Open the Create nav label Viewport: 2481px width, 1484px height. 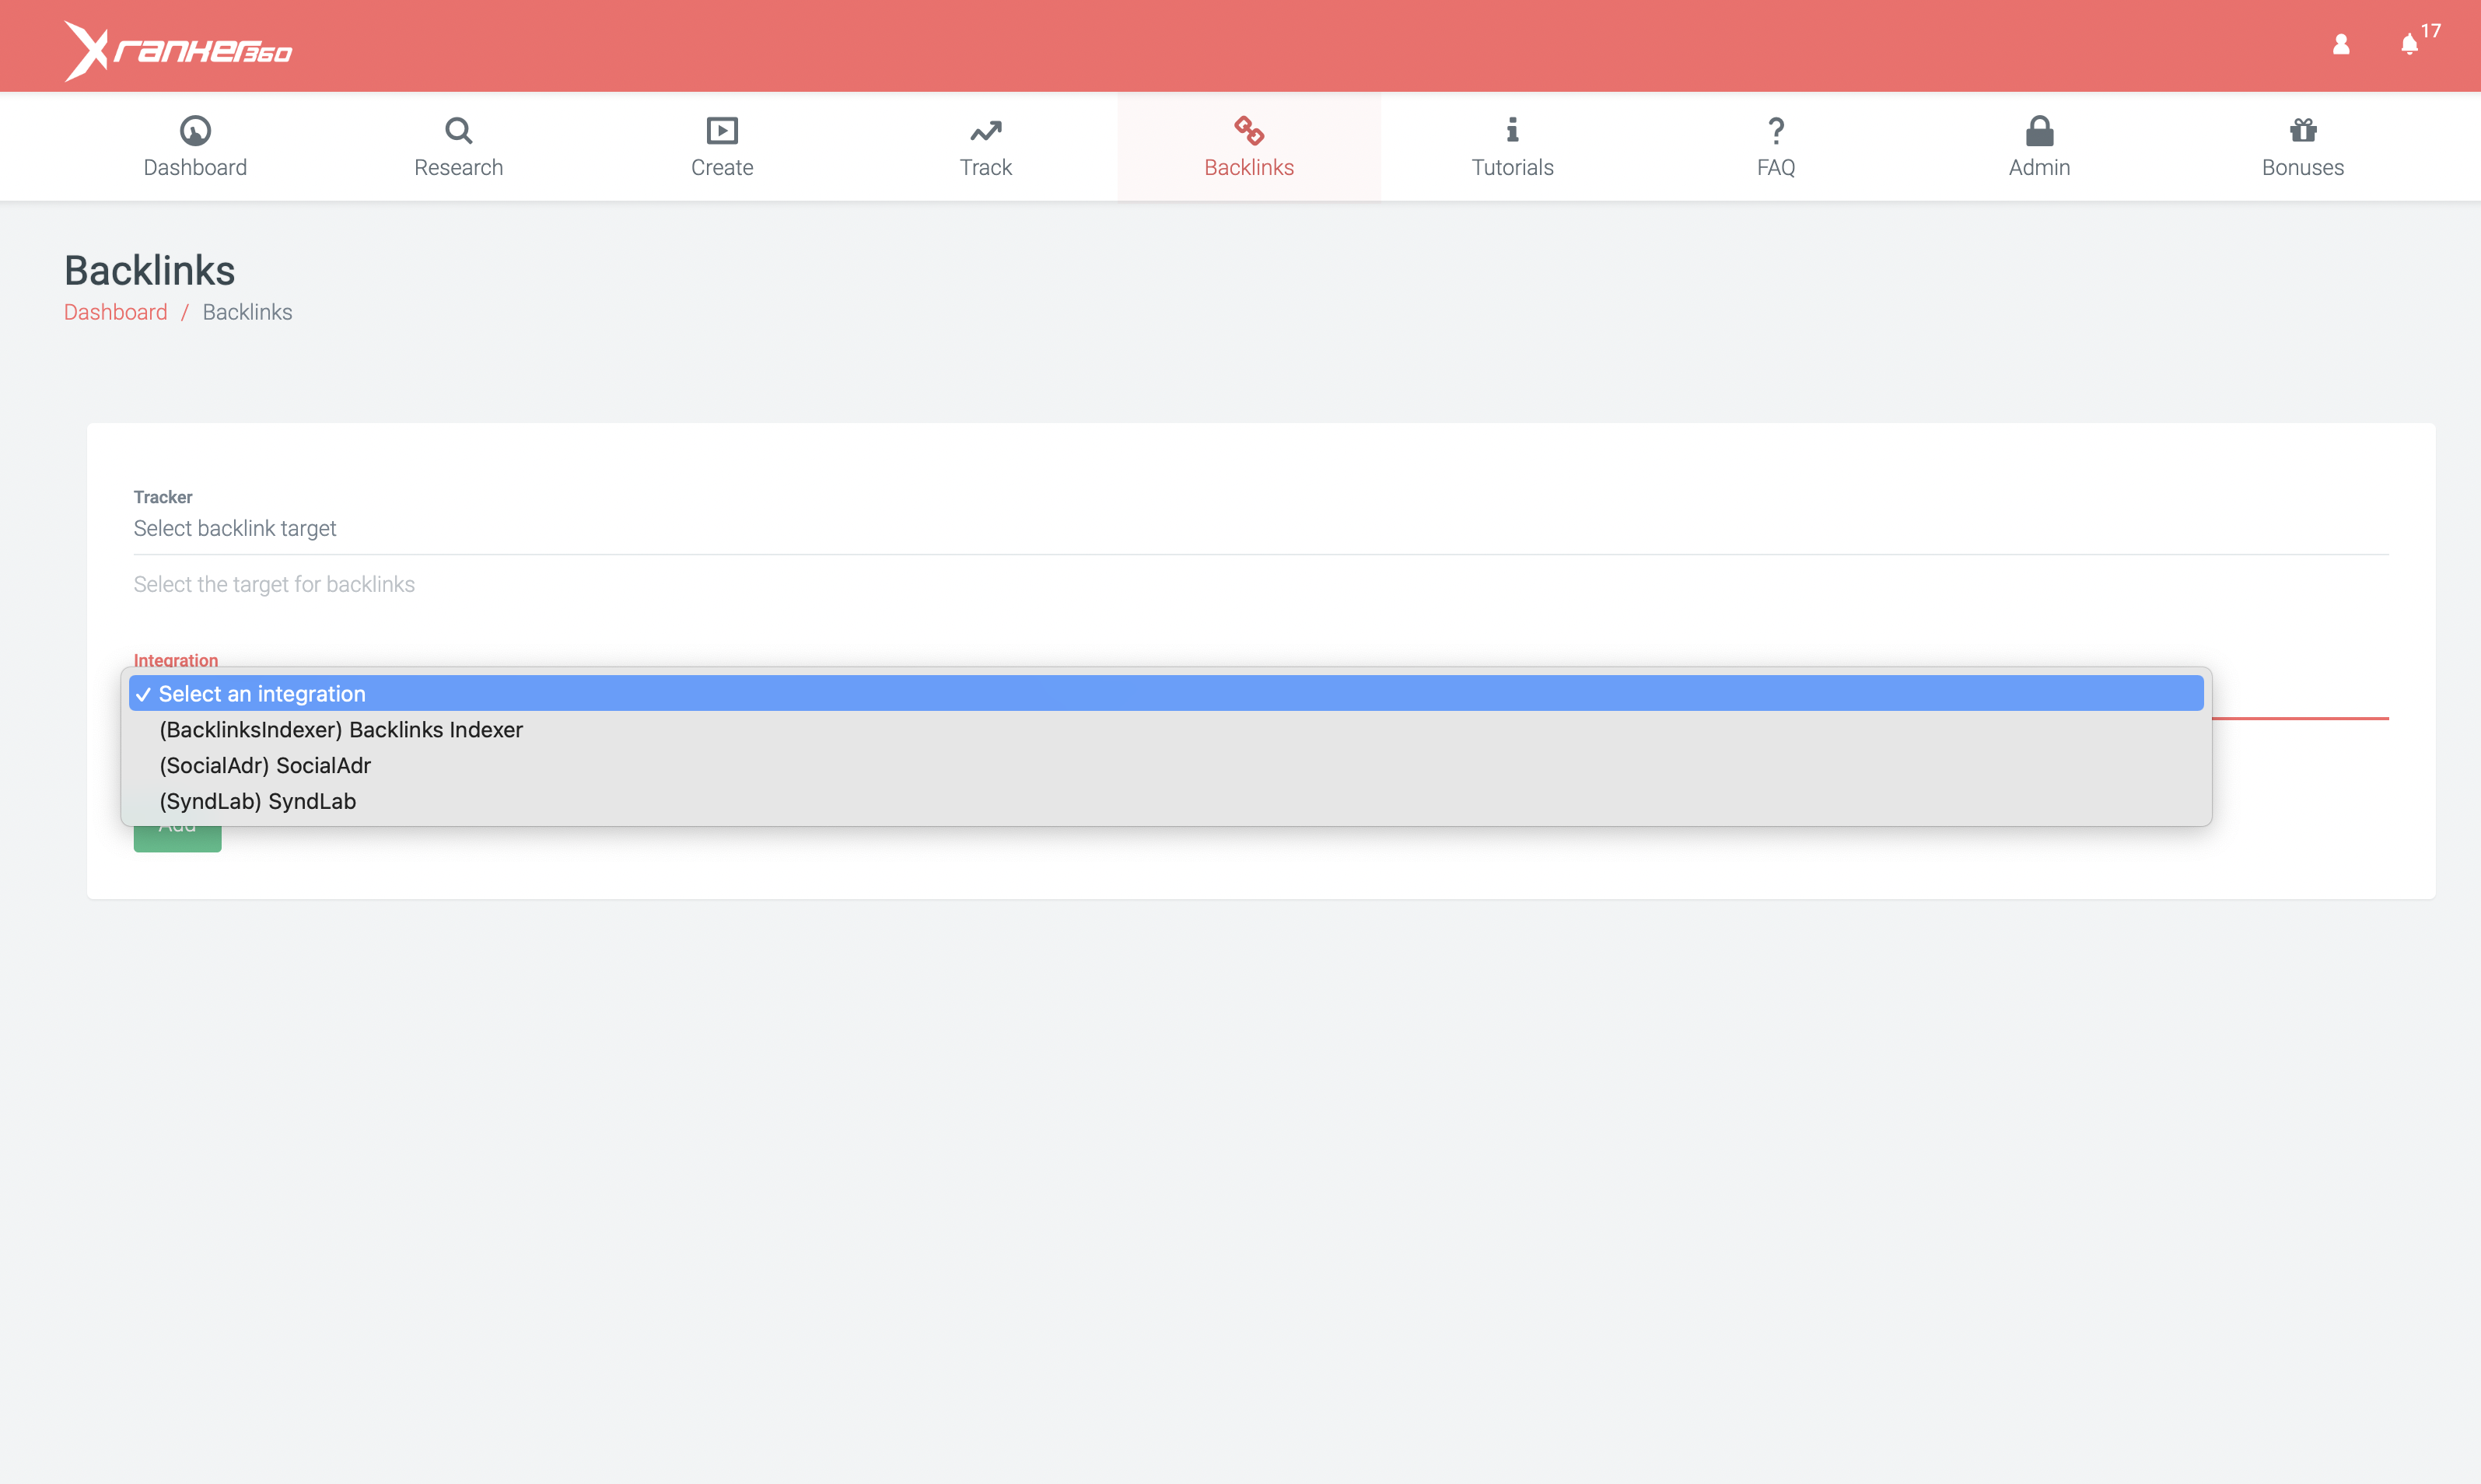pos(722,167)
